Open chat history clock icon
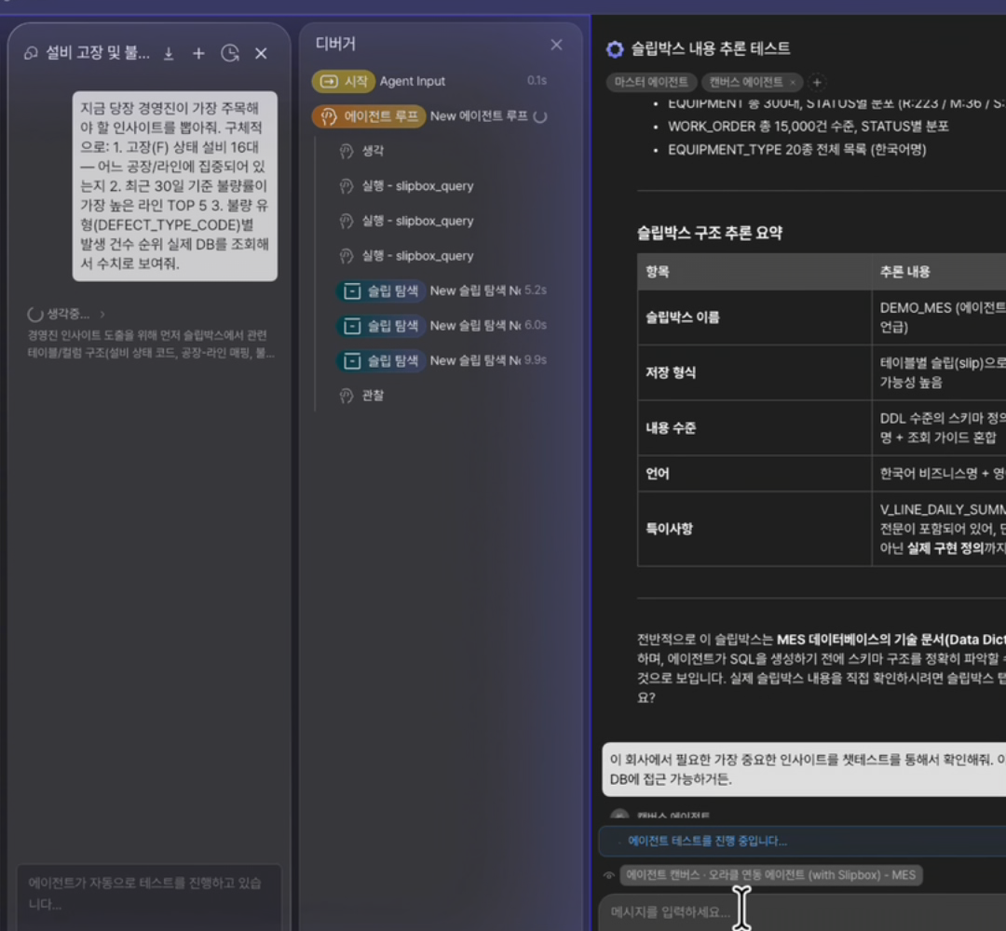 pyautogui.click(x=230, y=54)
